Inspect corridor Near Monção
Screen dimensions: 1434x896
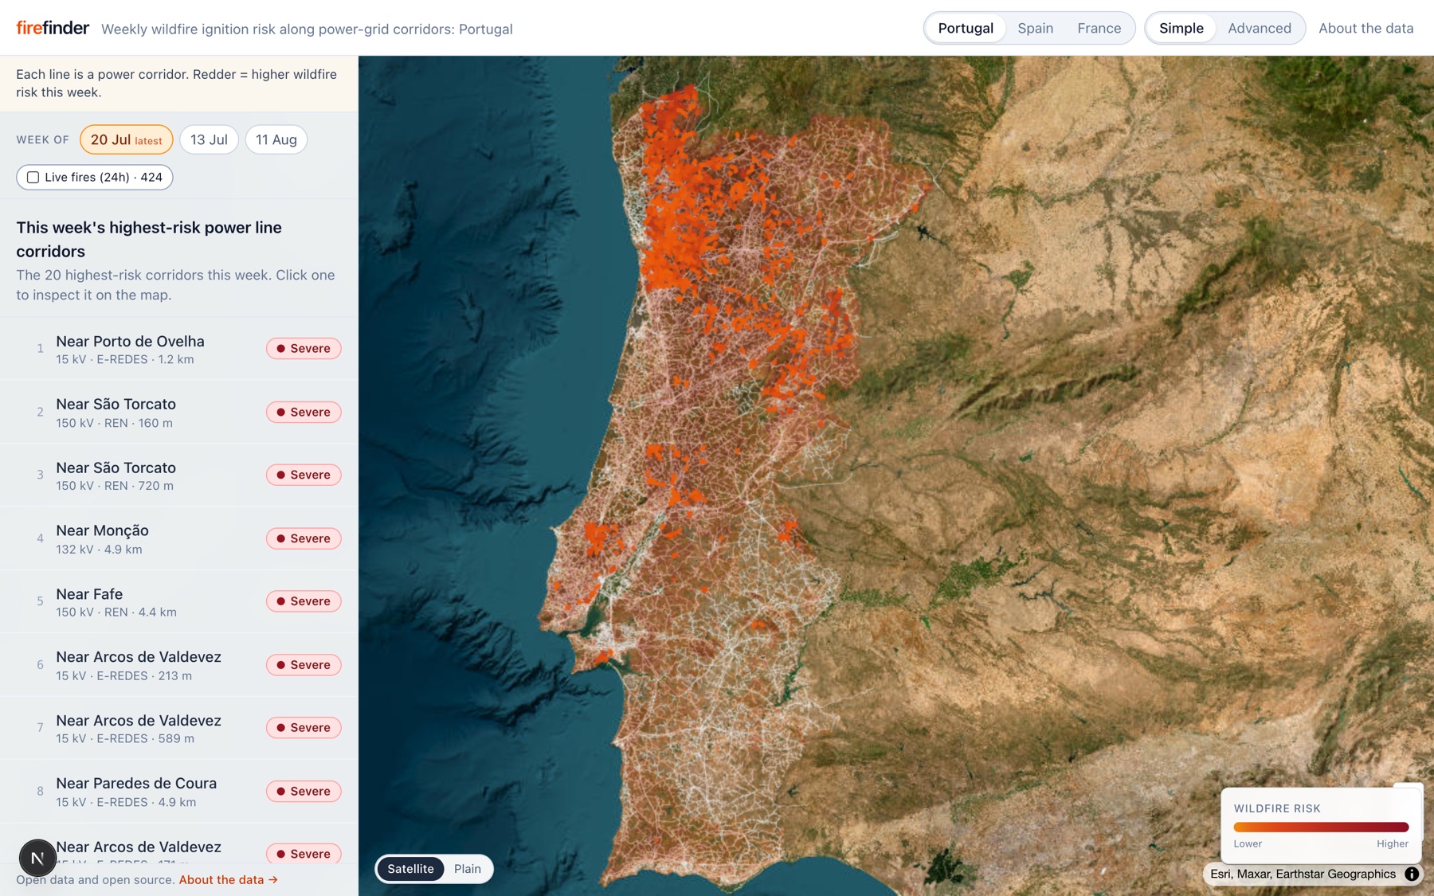point(179,538)
